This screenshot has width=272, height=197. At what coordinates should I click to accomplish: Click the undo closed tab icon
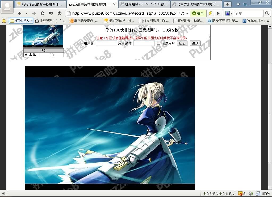pyautogui.click(x=51, y=13)
